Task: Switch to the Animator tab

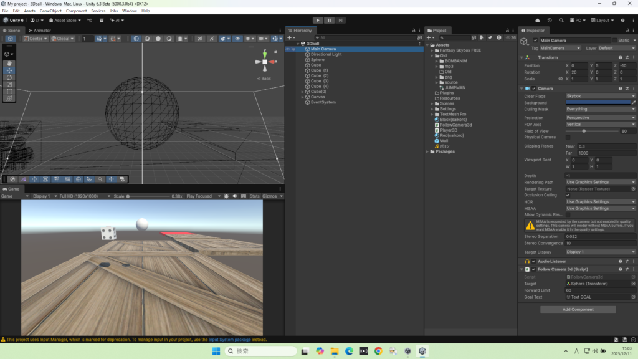Action: click(40, 30)
